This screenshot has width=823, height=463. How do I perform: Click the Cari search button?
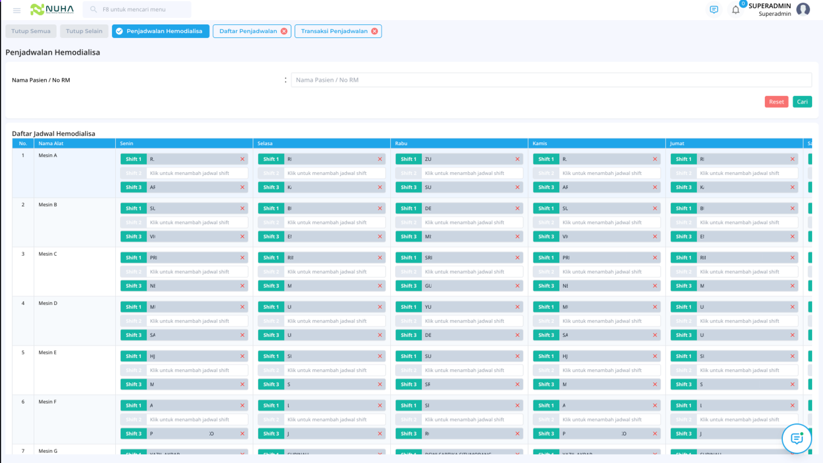pos(802,102)
